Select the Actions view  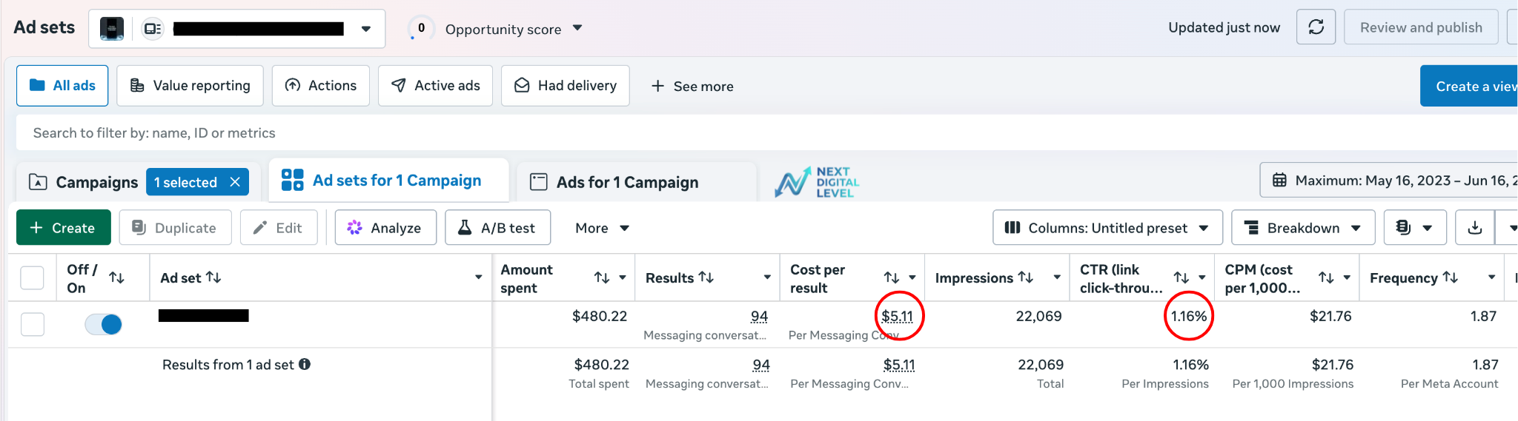tap(321, 86)
